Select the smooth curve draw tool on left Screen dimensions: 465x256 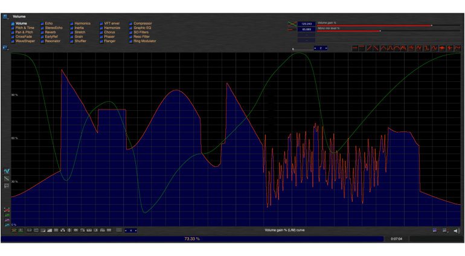pyautogui.click(x=7, y=171)
